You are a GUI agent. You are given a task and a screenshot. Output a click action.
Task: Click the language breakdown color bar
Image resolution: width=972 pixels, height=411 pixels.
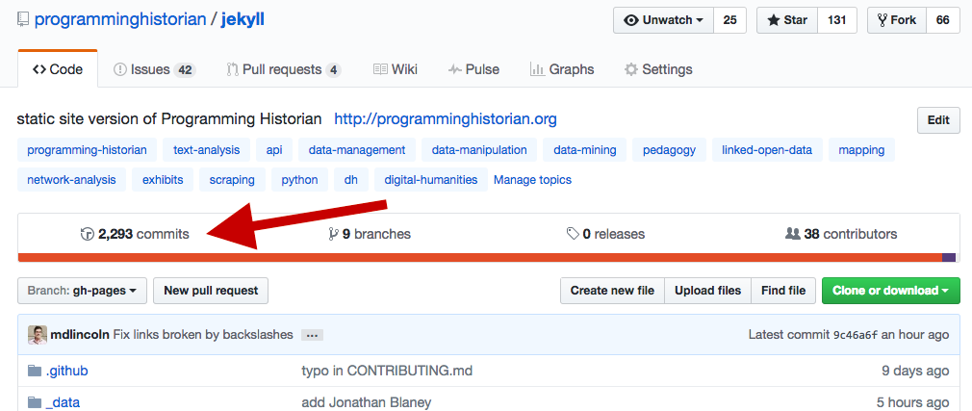(x=481, y=257)
